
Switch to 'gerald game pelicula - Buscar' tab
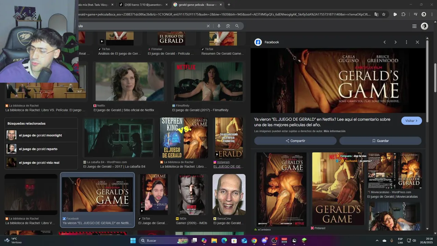pos(197,5)
